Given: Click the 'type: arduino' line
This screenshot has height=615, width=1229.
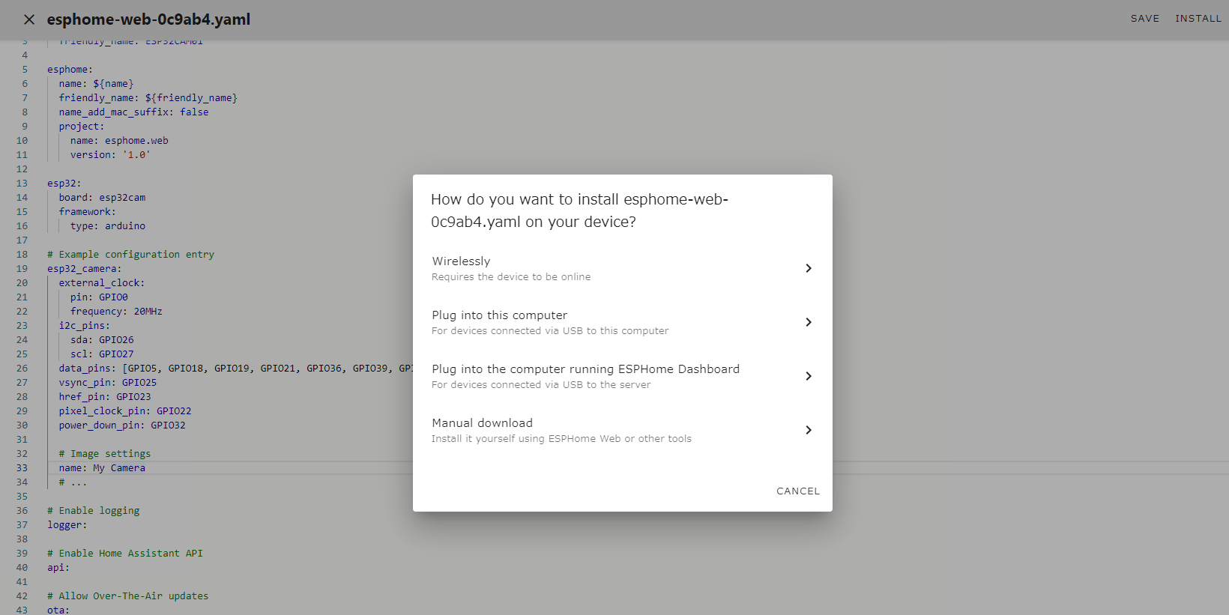Looking at the screenshot, I should (x=108, y=226).
